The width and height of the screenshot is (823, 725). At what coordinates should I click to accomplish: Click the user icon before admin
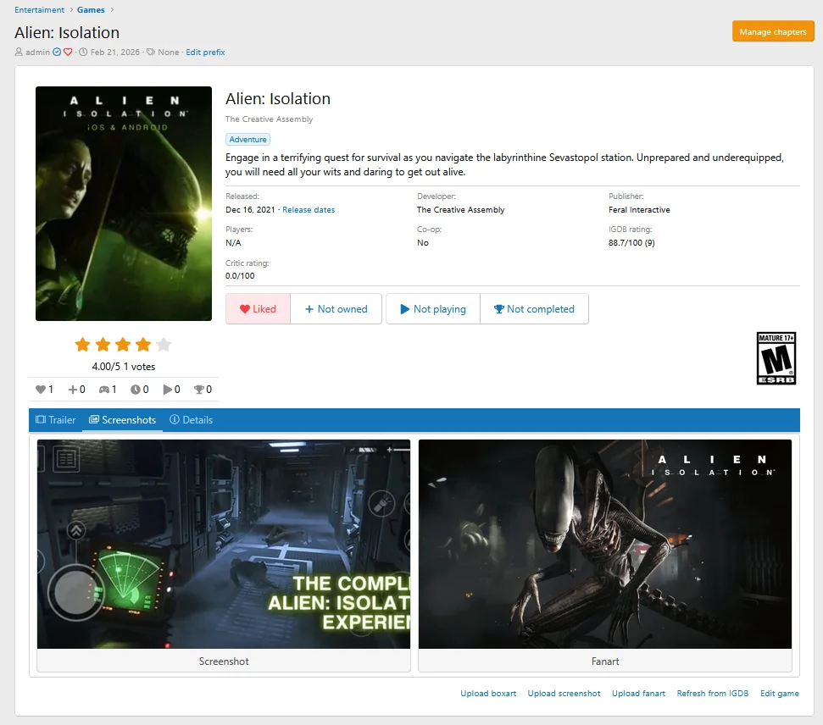(19, 52)
